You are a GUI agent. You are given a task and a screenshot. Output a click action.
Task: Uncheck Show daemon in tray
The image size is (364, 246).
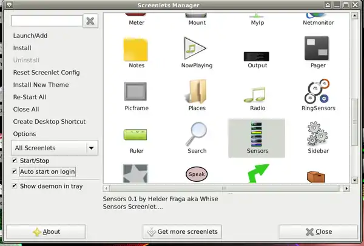click(x=15, y=186)
